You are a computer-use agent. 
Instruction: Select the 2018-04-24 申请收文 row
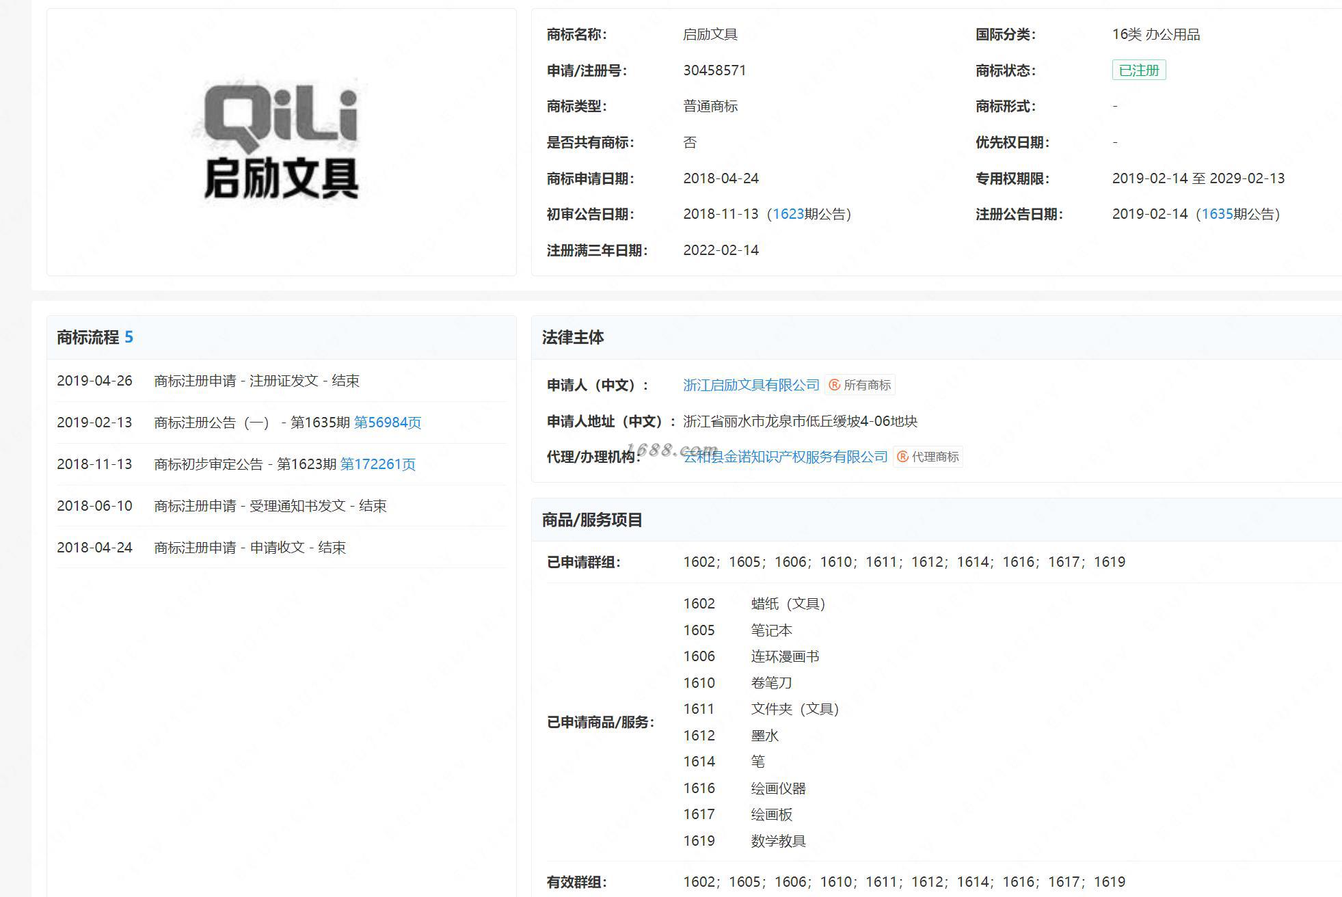pos(282,548)
